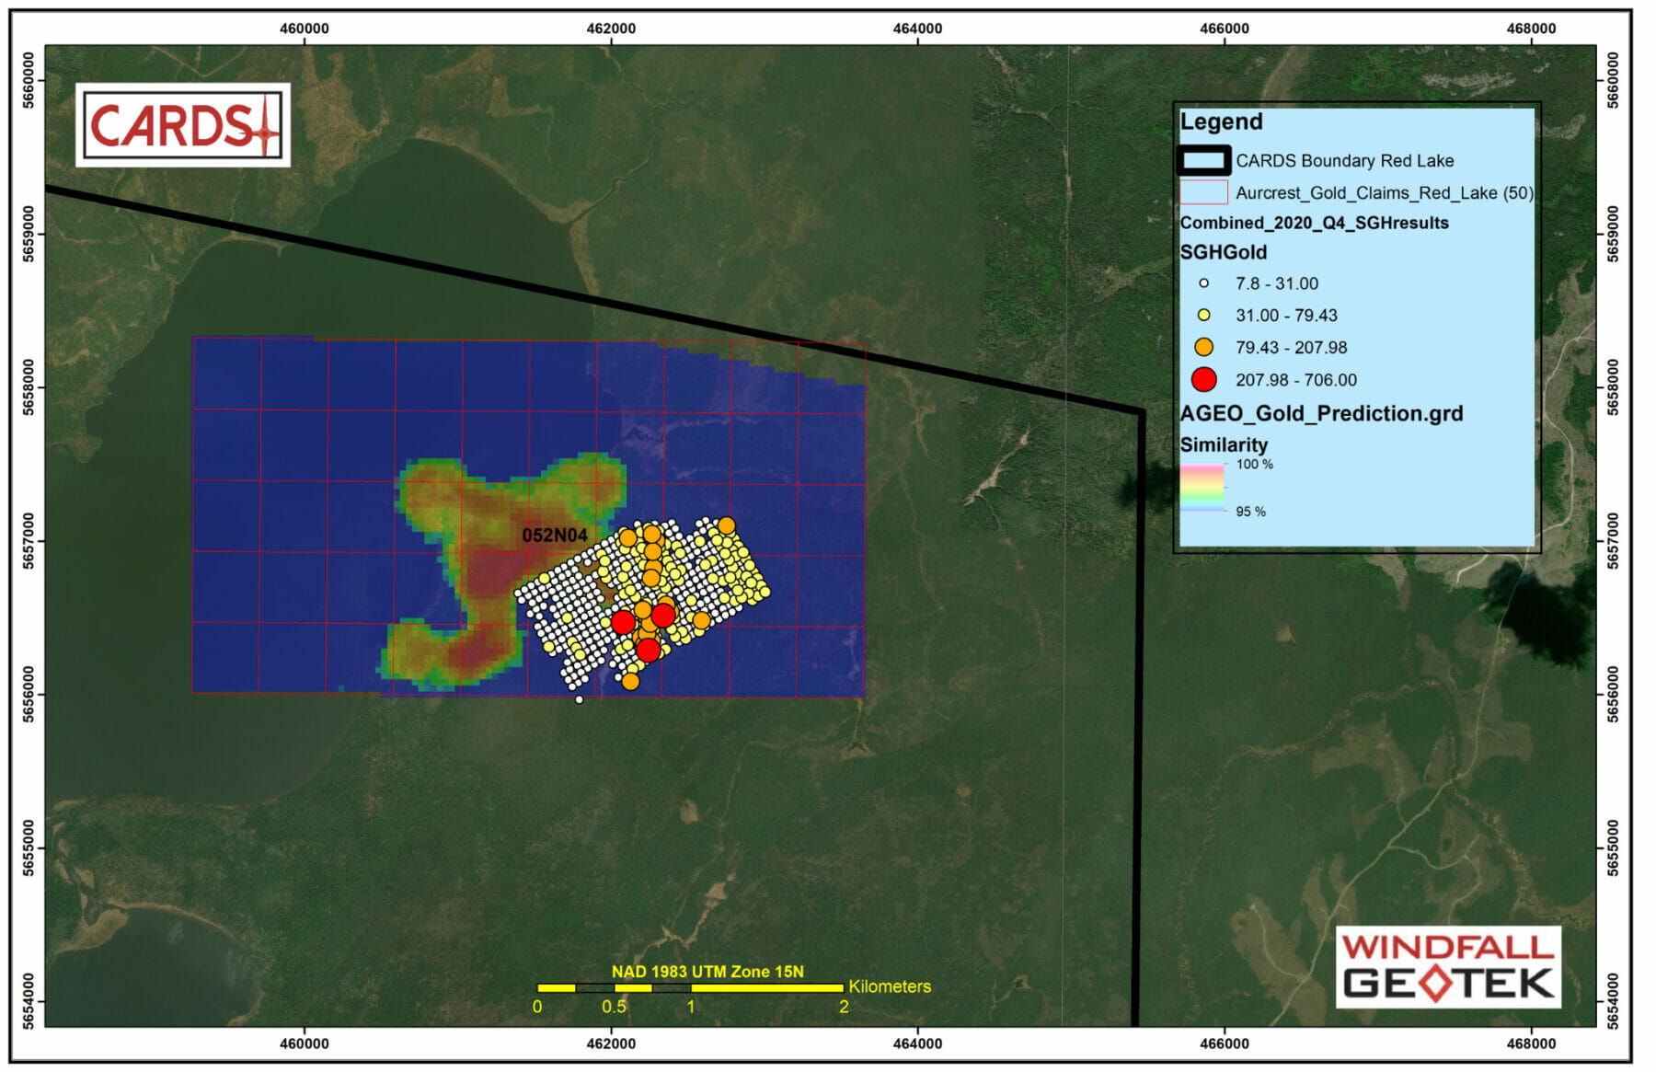Viewport: 1656px width, 1072px height.
Task: Select the yellow 31.00 - 79.43 legend circle
Action: pyautogui.click(x=1203, y=315)
